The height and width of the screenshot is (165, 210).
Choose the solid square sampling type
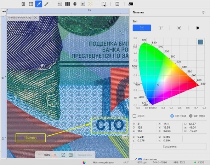[x=198, y=28]
